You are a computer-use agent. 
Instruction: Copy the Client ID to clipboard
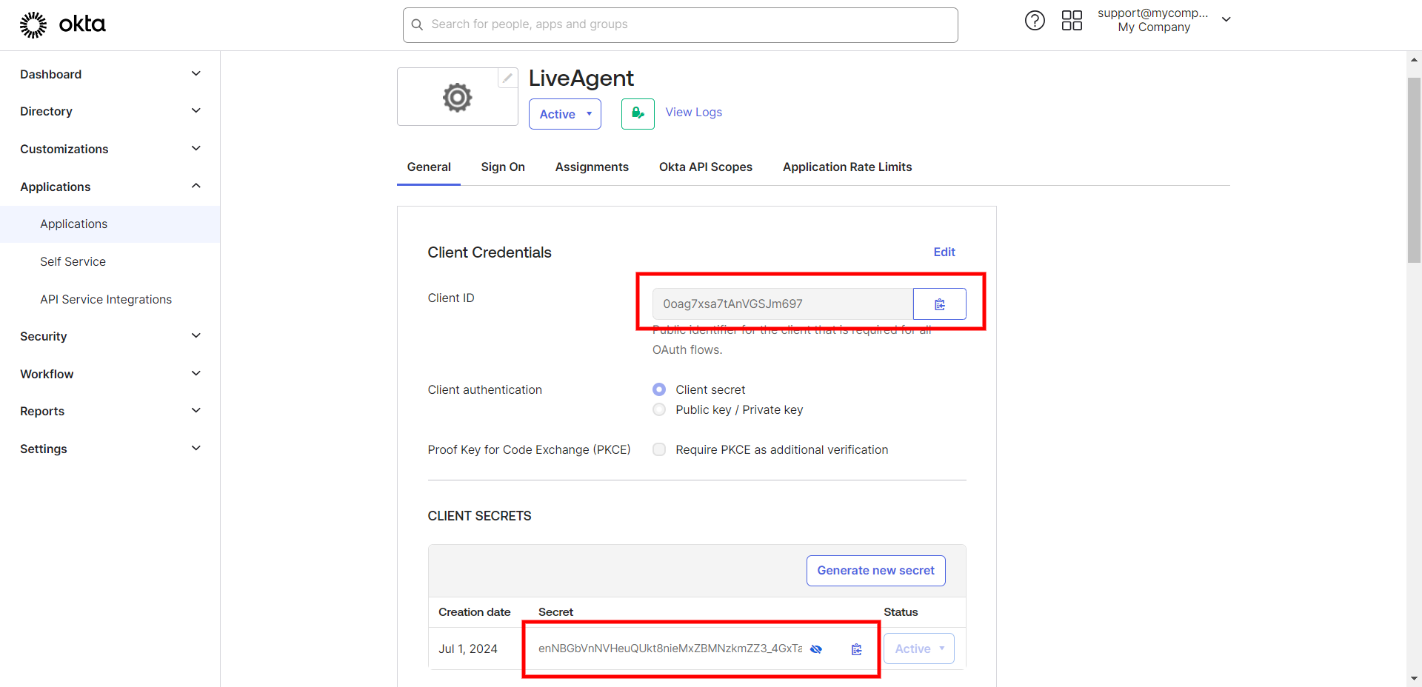coord(939,304)
